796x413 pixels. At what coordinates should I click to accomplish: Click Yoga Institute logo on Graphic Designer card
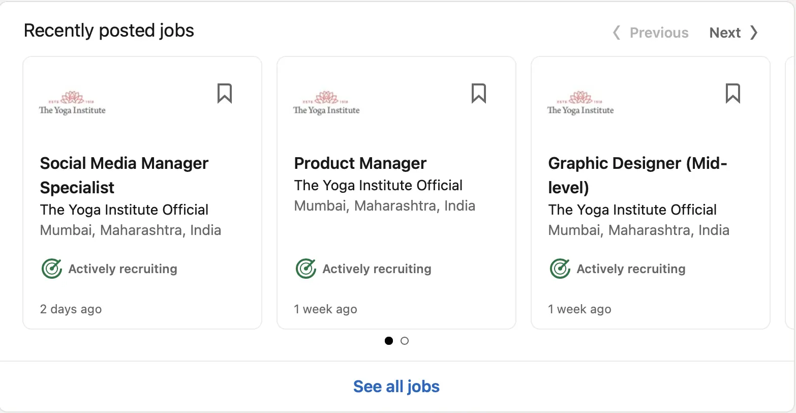click(x=580, y=103)
